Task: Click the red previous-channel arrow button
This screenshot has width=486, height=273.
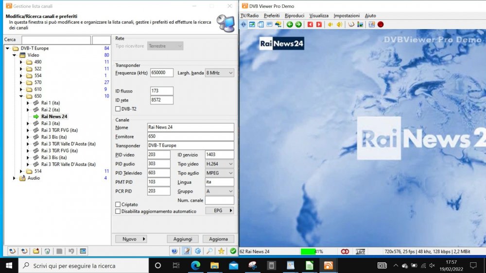Action: point(310,24)
